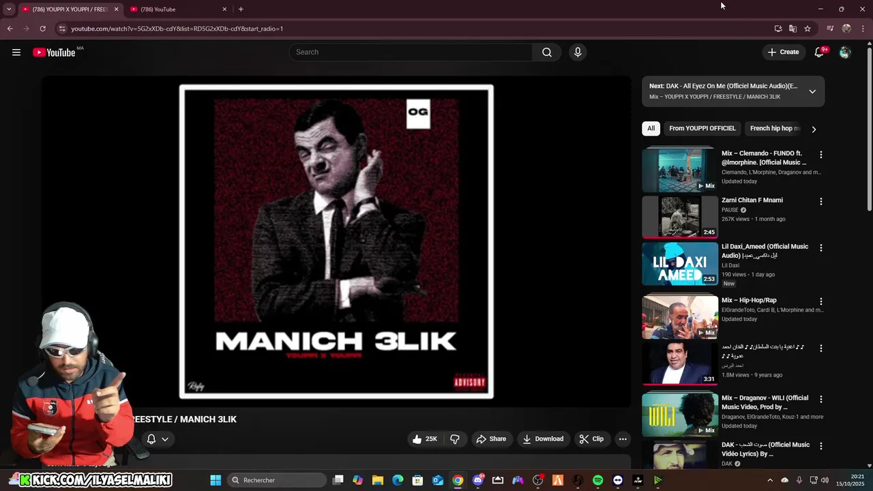This screenshot has height=491, width=873.
Task: Open the Zarni Chitan thumbnail
Action: 680,217
